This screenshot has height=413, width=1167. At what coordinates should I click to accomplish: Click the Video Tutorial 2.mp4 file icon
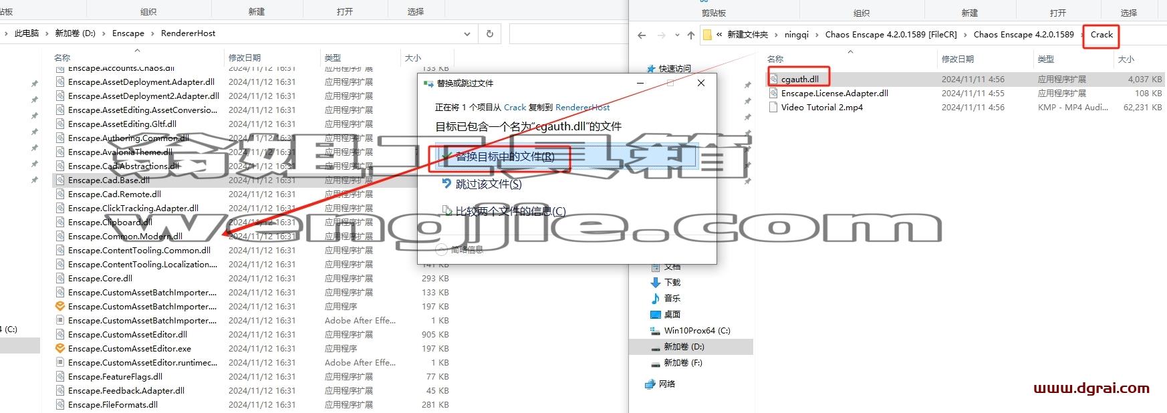774,108
